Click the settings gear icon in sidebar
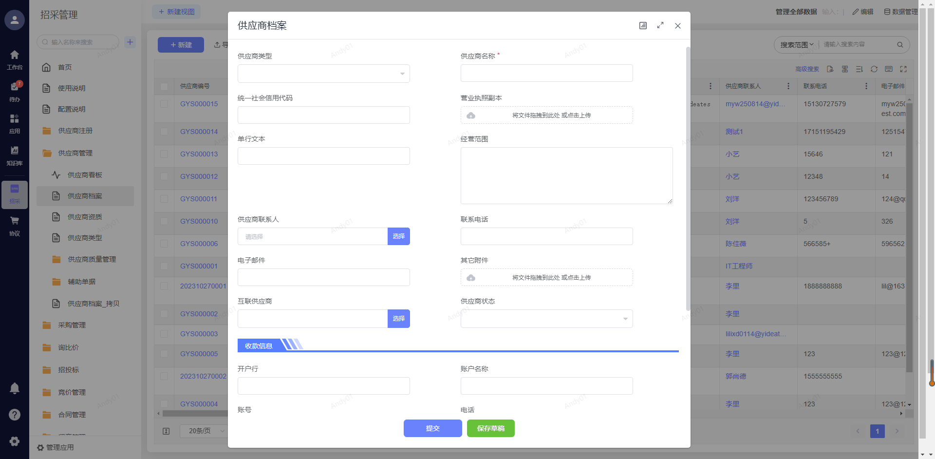Image resolution: width=935 pixels, height=459 pixels. [x=15, y=441]
